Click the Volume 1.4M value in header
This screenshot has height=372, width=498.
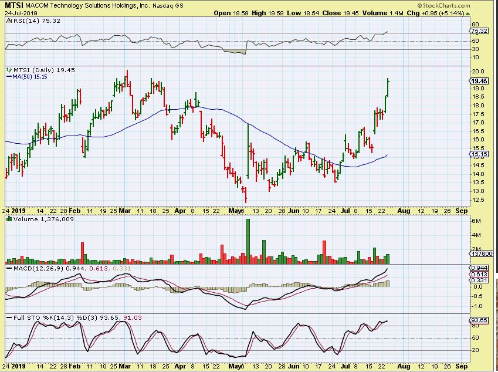click(x=382, y=13)
